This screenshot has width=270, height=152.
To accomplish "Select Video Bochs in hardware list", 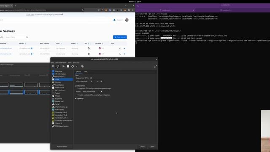I will [x=62, y=110].
